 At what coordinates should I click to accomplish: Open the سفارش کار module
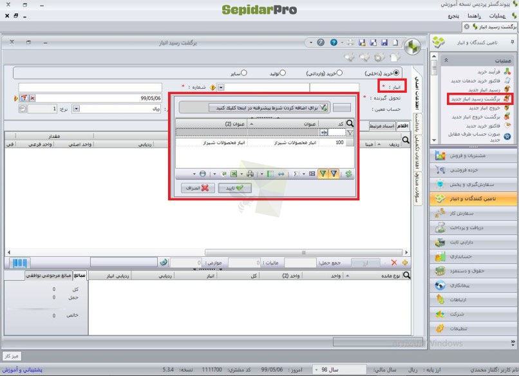click(x=473, y=214)
